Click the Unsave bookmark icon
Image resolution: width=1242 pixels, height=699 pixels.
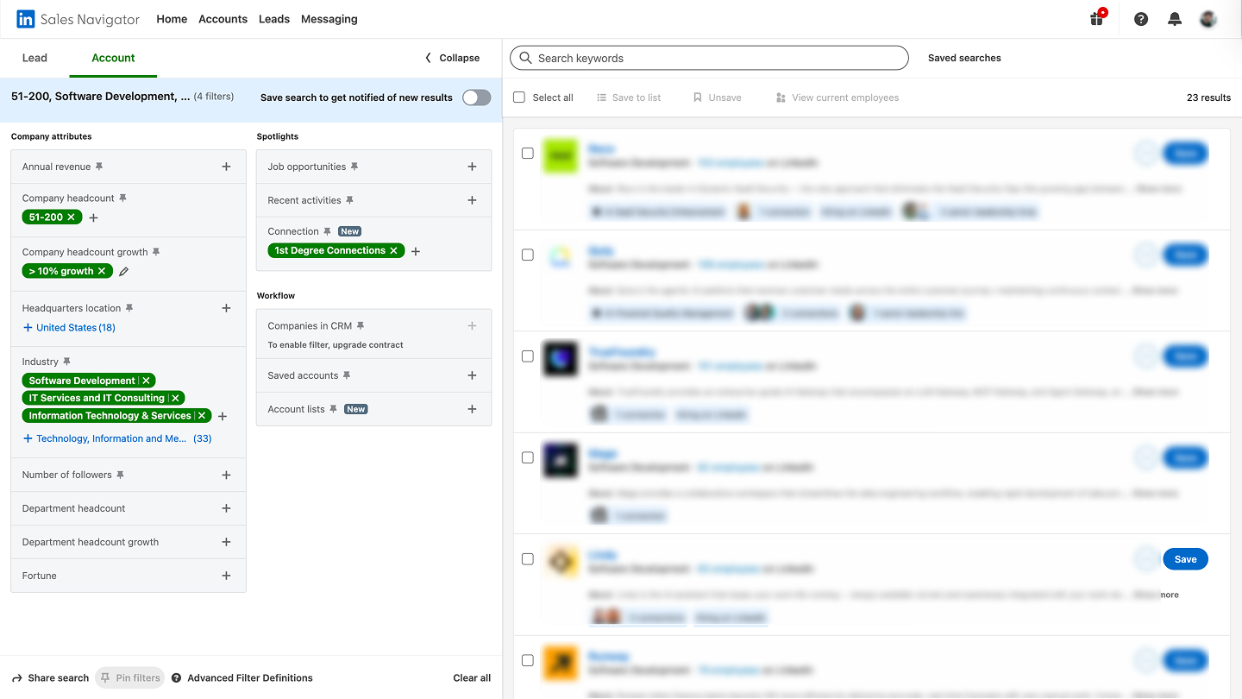pyautogui.click(x=699, y=98)
